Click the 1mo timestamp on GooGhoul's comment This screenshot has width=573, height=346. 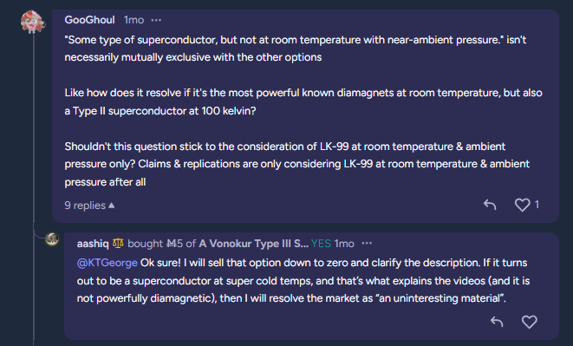point(133,20)
